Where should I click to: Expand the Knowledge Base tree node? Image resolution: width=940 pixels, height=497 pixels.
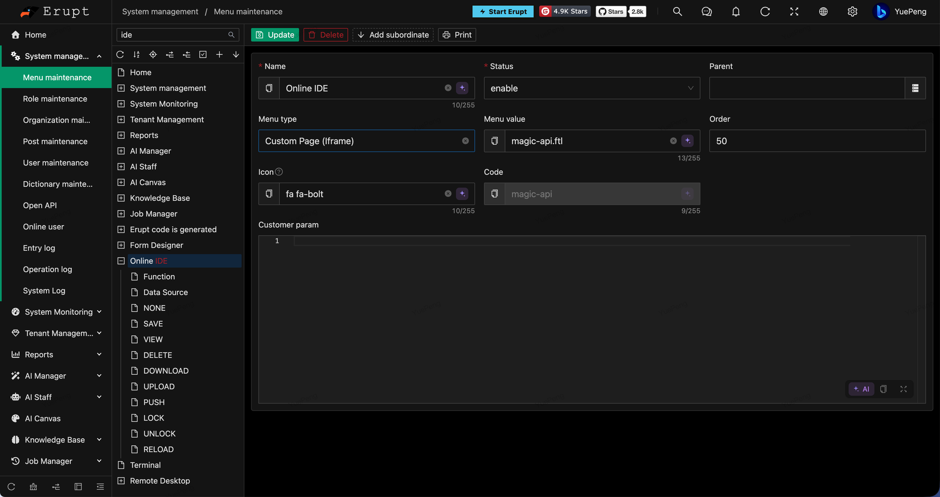pyautogui.click(x=121, y=198)
